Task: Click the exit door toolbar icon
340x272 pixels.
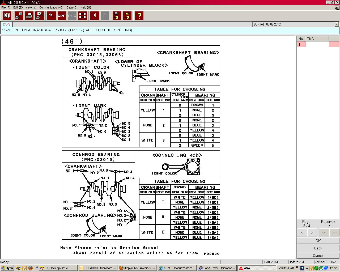Action: pyautogui.click(x=7, y=16)
